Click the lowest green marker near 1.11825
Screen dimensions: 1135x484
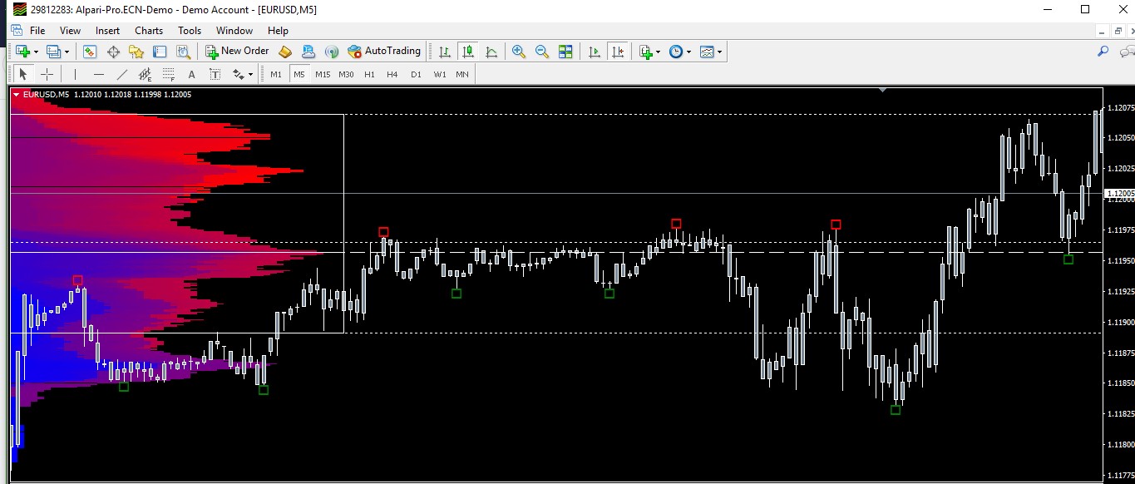tap(896, 410)
